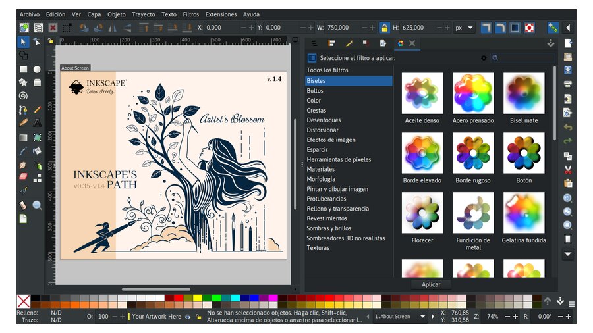
Task: Expand the commands bar overflow arrow
Action: click(x=568, y=254)
